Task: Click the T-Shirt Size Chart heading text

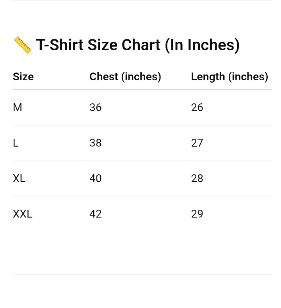Action: tap(138, 45)
